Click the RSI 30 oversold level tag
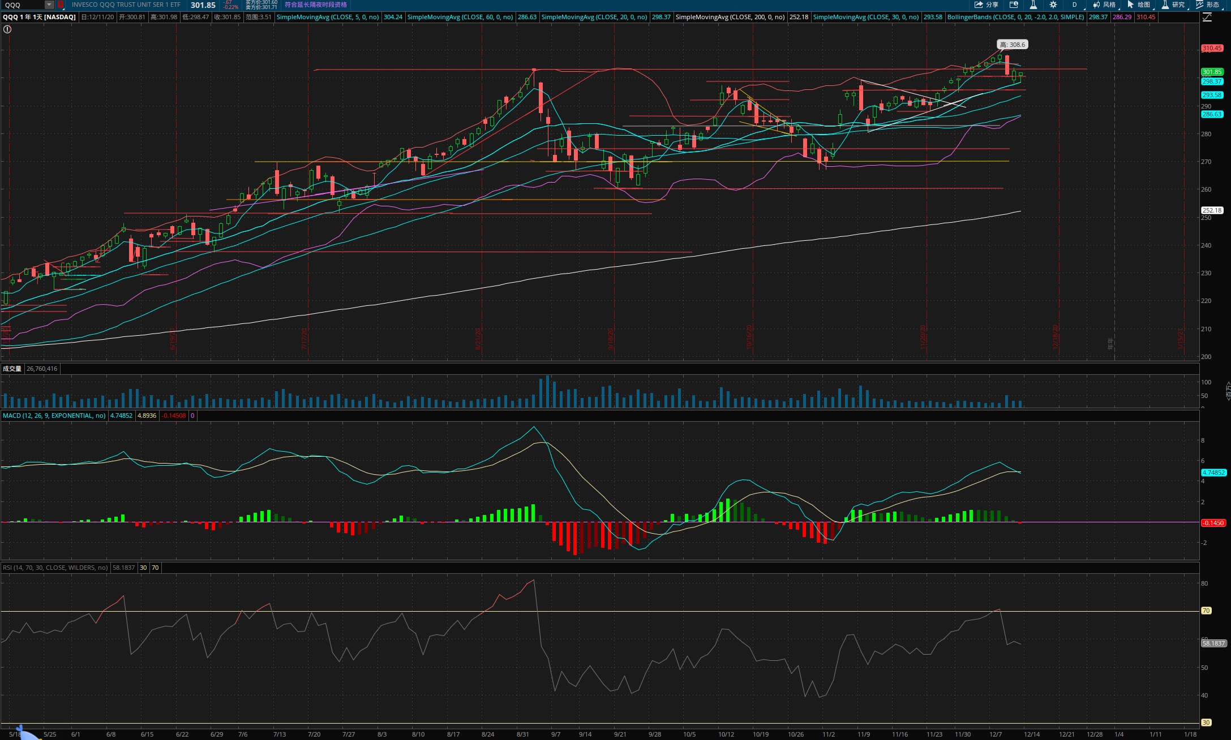This screenshot has width=1231, height=740. tap(1206, 722)
